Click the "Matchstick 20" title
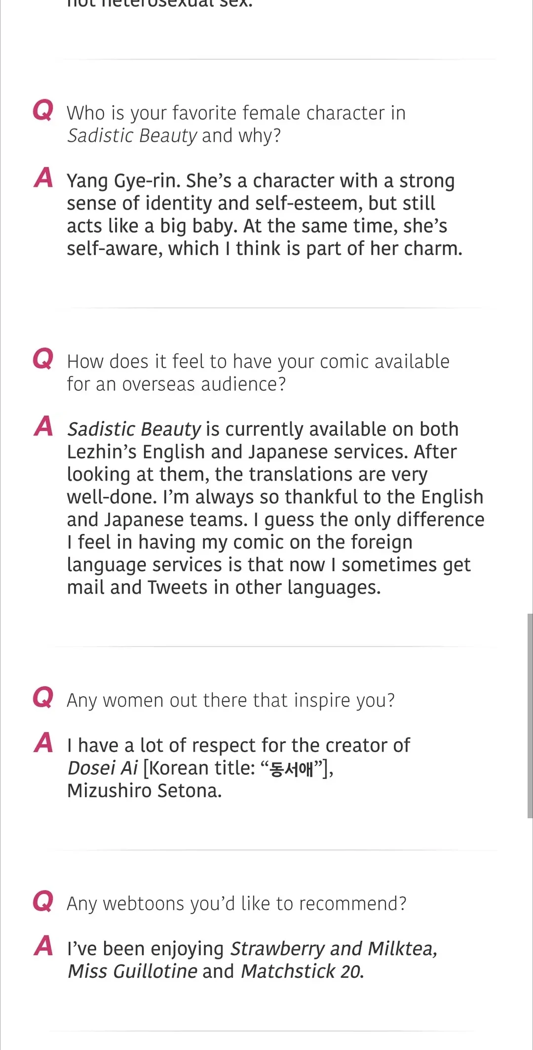The width and height of the screenshot is (533, 1050). (x=302, y=972)
